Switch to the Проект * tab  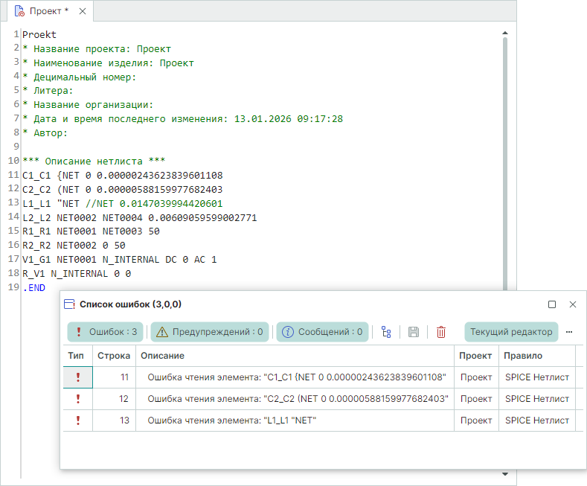click(x=48, y=11)
